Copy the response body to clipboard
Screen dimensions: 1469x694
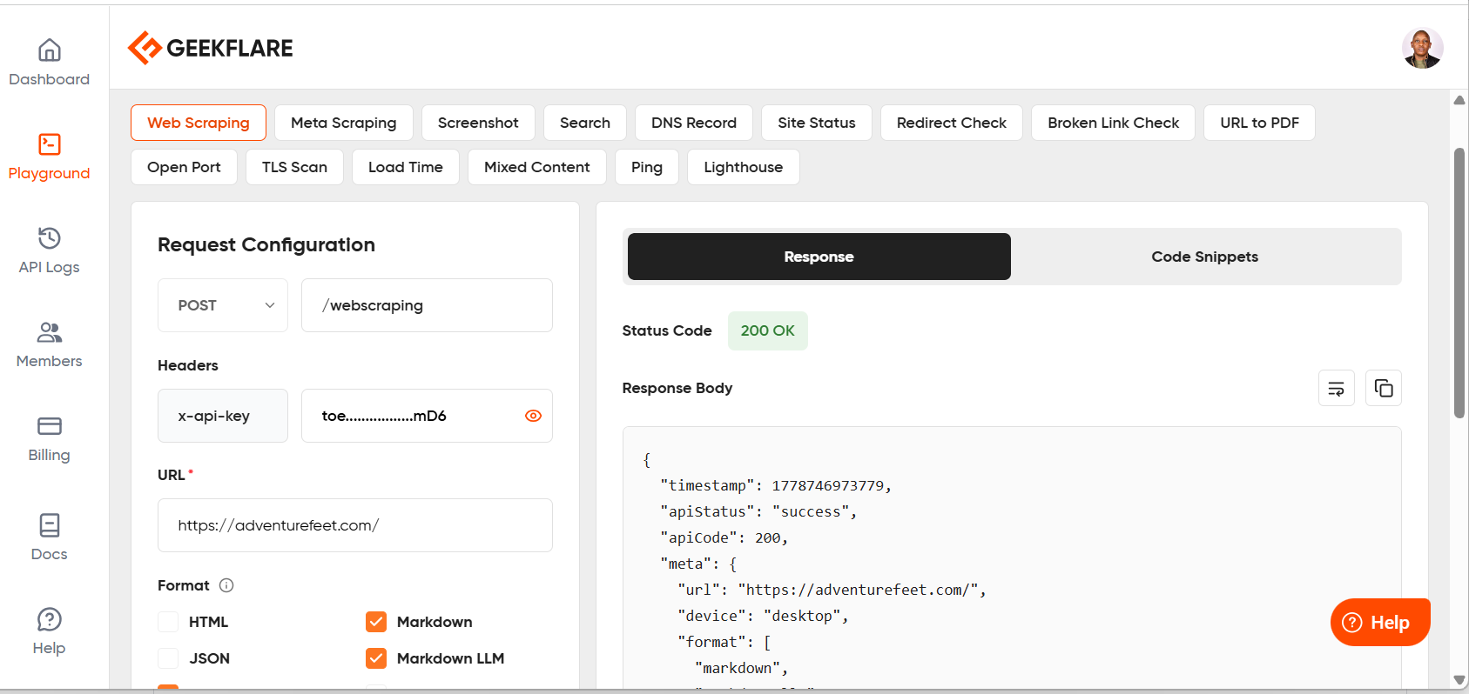tap(1384, 388)
